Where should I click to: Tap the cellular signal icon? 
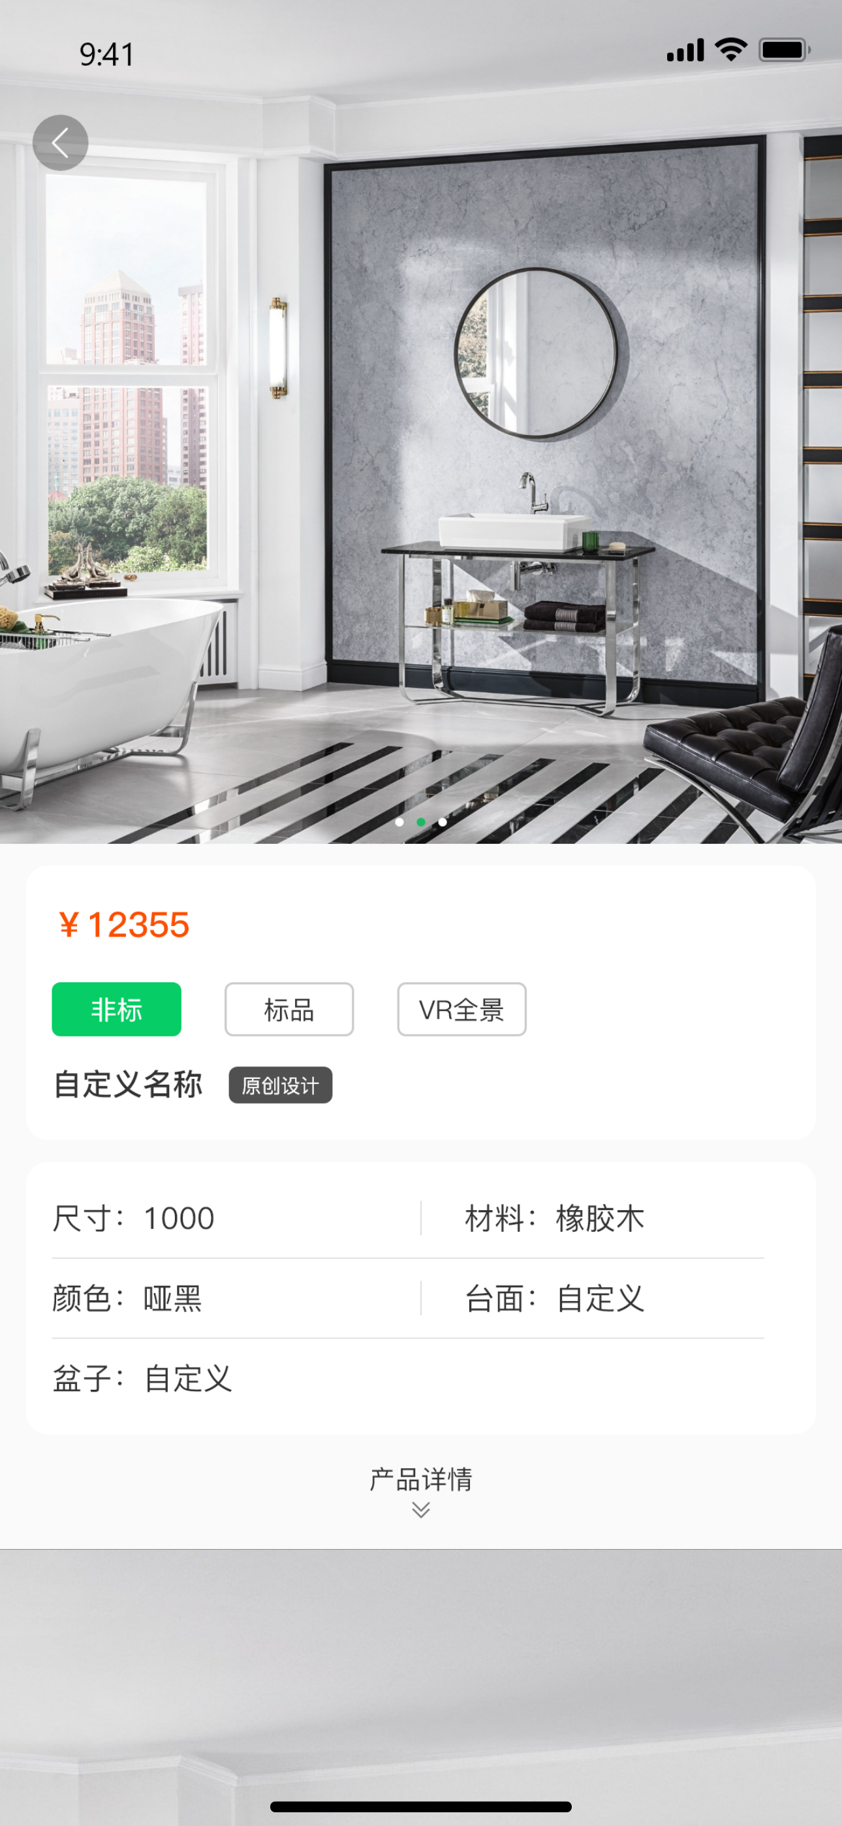(x=685, y=50)
